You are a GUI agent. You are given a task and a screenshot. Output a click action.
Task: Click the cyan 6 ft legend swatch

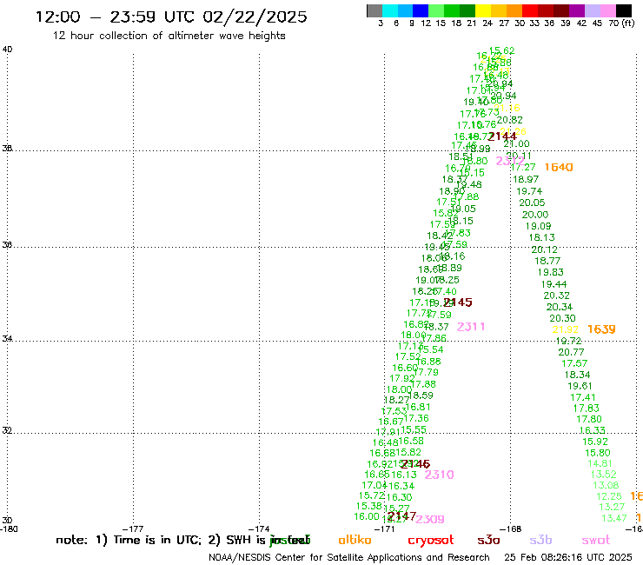390,10
